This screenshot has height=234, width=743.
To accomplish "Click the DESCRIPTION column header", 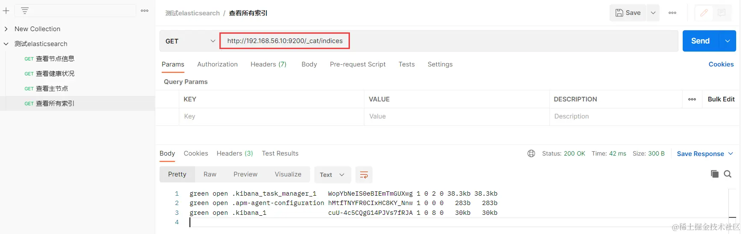I will click(575, 99).
